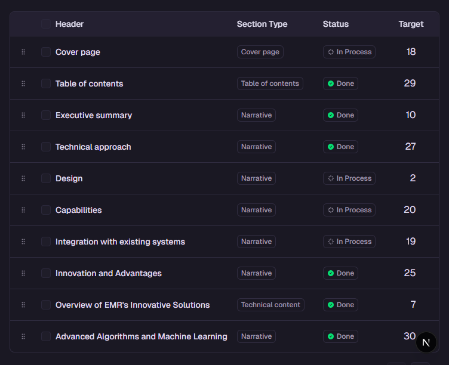The width and height of the screenshot is (449, 365).
Task: Check the Table of contents row checkbox
Action: click(x=46, y=83)
